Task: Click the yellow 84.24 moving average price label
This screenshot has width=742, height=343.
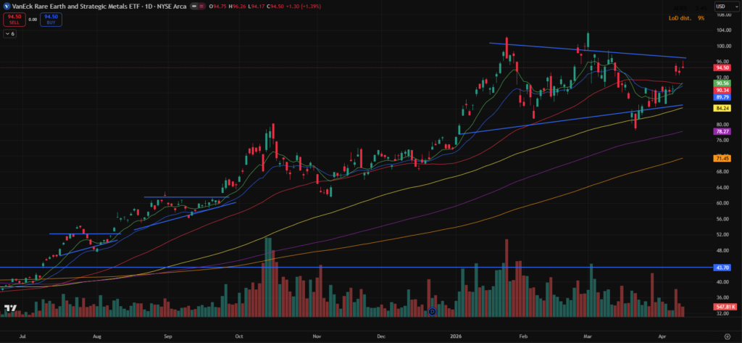Action: pyautogui.click(x=721, y=108)
